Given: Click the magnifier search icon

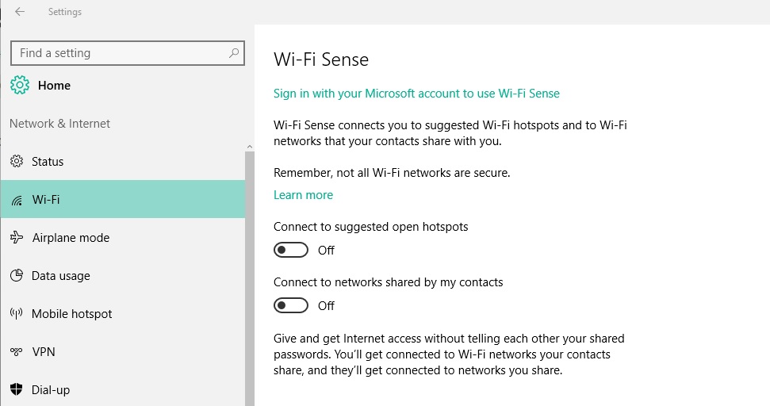Looking at the screenshot, I should pos(234,53).
